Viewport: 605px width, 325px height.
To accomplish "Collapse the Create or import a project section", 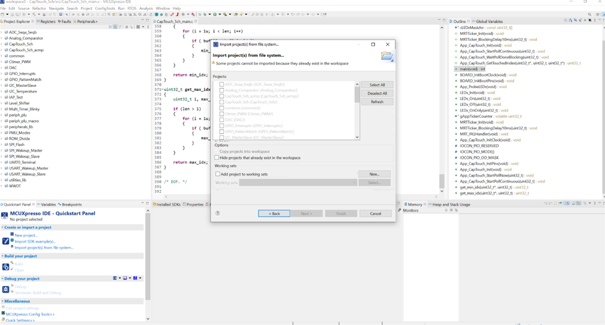I will 2,227.
